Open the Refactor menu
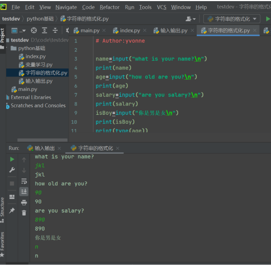 (109, 7)
